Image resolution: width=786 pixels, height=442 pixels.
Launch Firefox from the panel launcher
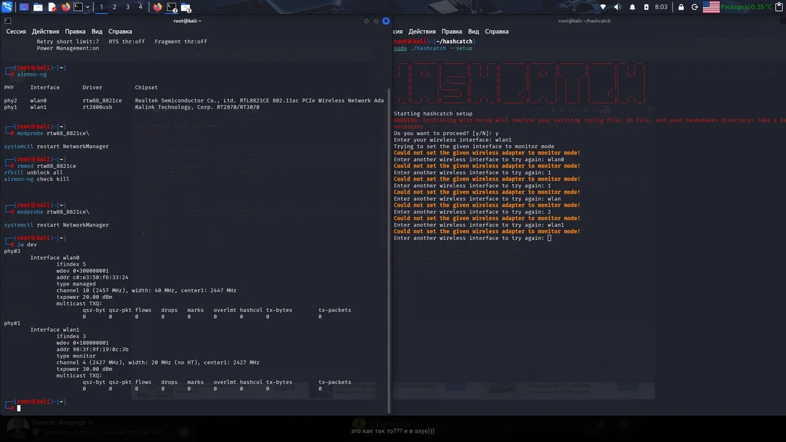[x=66, y=7]
